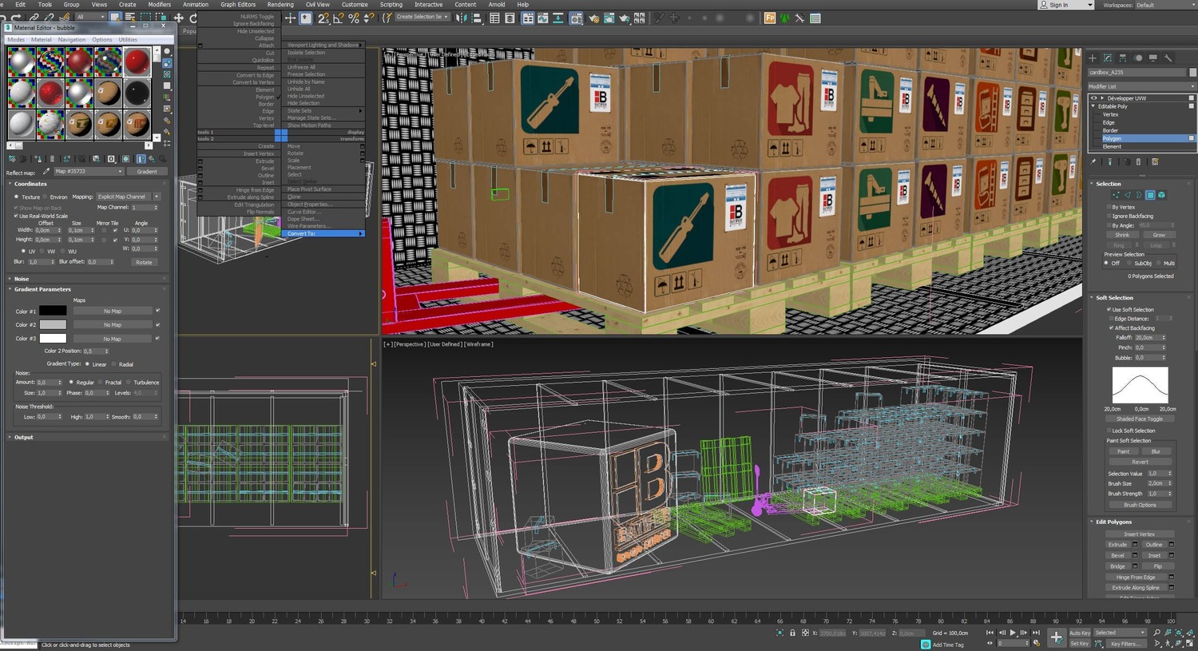Screen dimensions: 1198x651
Task: Click the Grow selection button
Action: pyautogui.click(x=1159, y=235)
